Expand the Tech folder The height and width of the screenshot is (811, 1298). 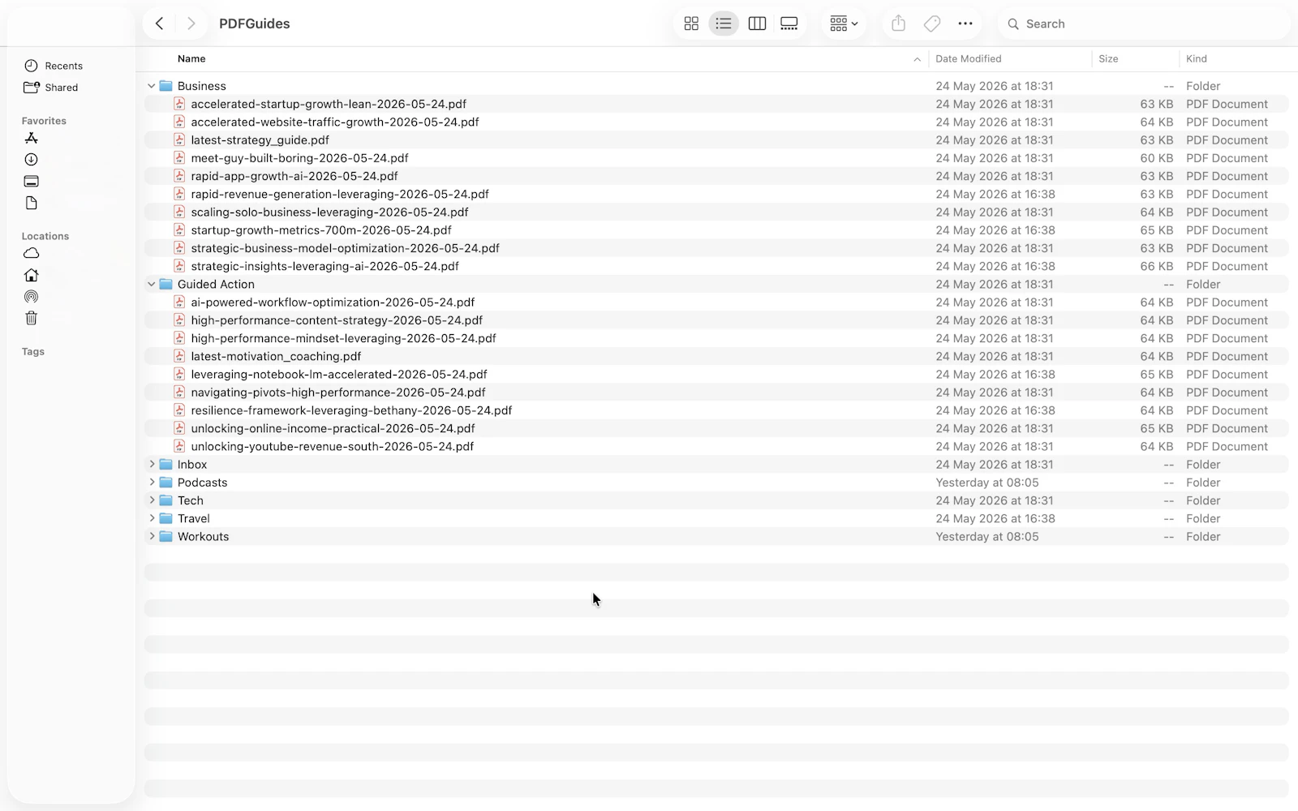click(x=151, y=500)
